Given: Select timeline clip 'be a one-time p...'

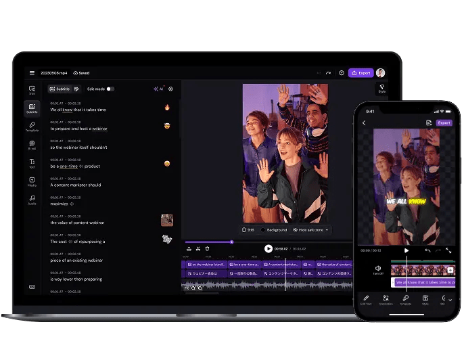Looking at the screenshot, I should tap(244, 265).
